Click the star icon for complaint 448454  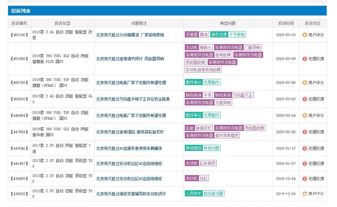pos(304,115)
